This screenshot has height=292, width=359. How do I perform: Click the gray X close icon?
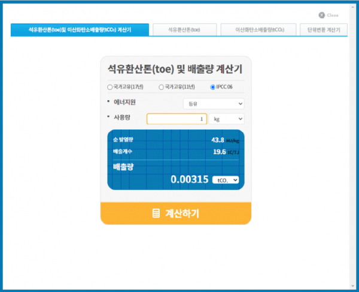[x=322, y=15]
